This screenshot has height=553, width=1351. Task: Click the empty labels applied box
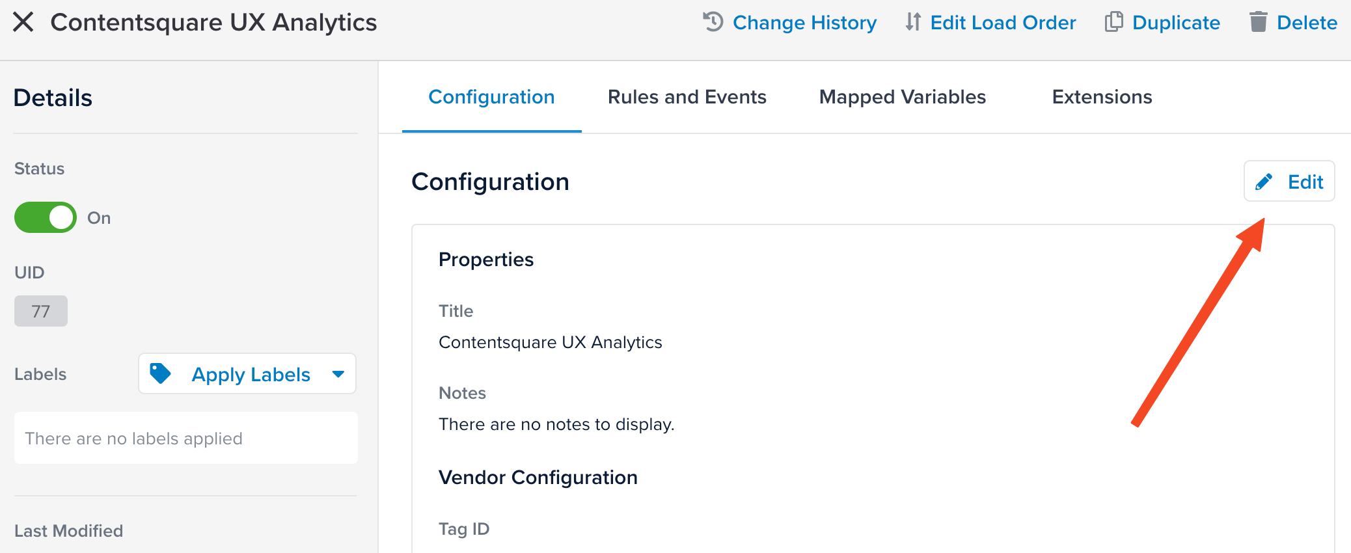pyautogui.click(x=186, y=438)
